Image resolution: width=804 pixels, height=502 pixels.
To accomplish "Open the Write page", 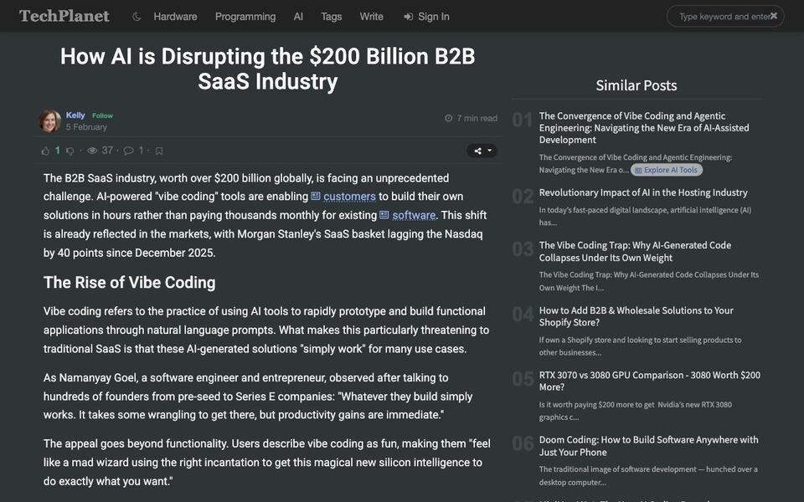I will [371, 17].
